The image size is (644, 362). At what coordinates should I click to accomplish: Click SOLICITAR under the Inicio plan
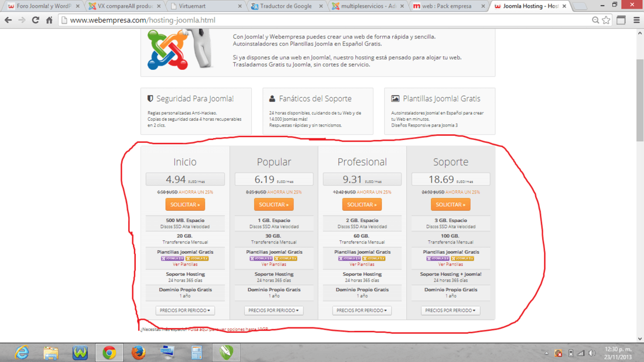tap(185, 204)
